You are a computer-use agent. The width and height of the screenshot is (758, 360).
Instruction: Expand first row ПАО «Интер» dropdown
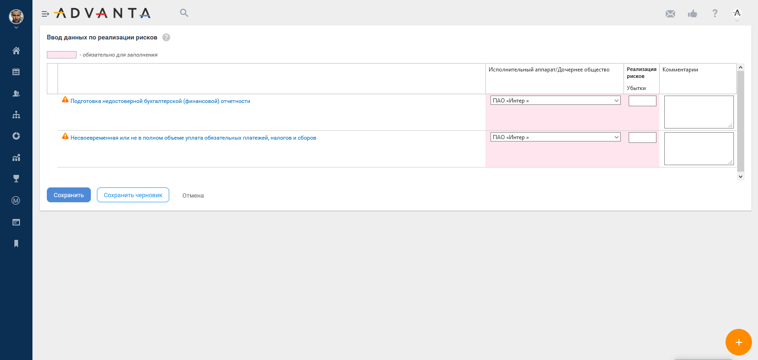pyautogui.click(x=555, y=101)
